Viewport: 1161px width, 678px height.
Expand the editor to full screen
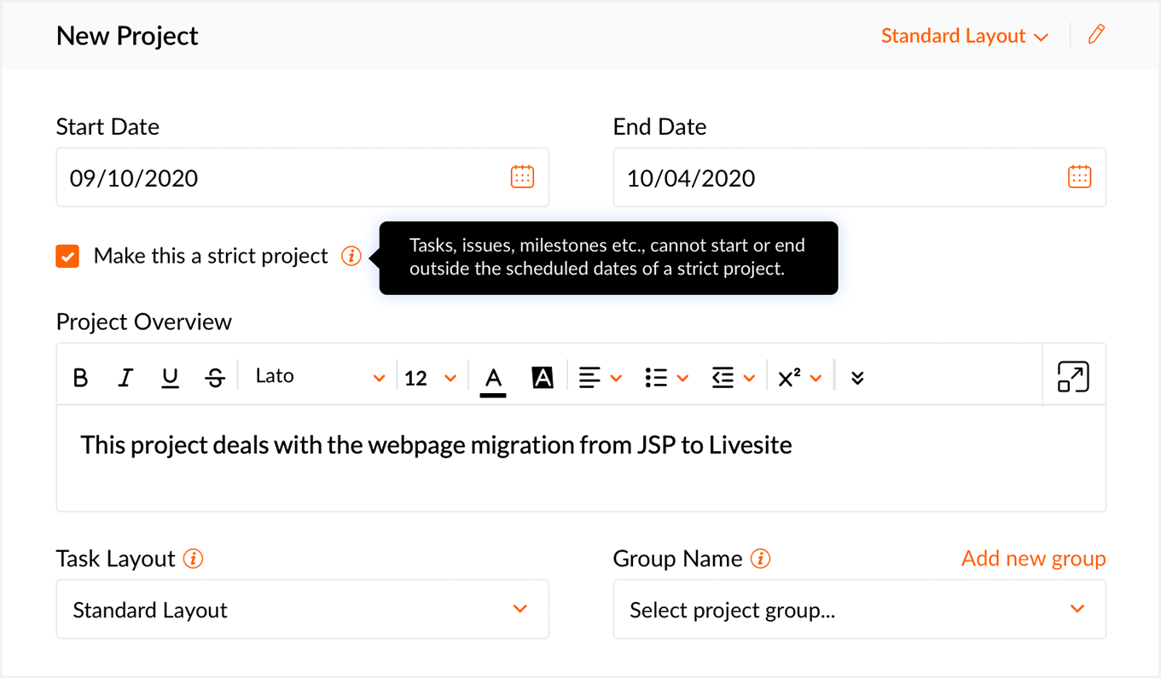1073,377
